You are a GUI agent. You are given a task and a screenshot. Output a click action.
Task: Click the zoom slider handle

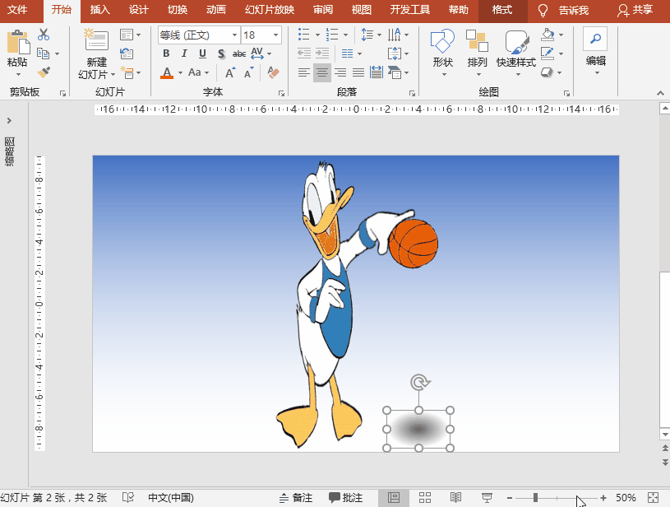pos(535,498)
